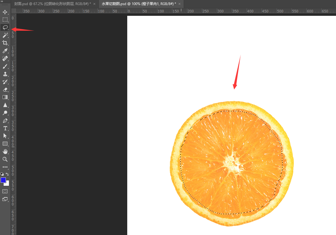Select the Move tool
This screenshot has width=336, height=235.
click(x=5, y=12)
